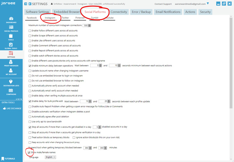Viewport: 234px width, 162px height.
Task: Switch to Embedded Browser tab
Action: tap(67, 12)
